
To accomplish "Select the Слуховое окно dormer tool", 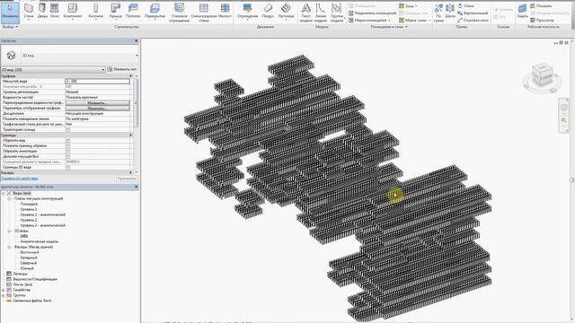I will [x=473, y=20].
